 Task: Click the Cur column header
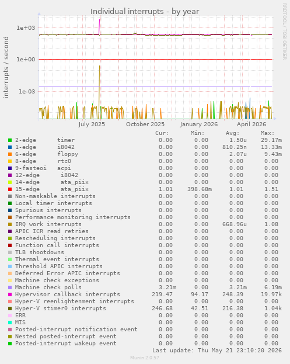click(x=162, y=133)
